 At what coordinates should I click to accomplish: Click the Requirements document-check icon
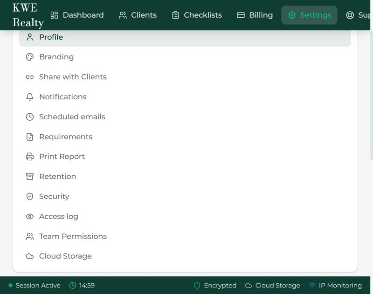tap(30, 137)
